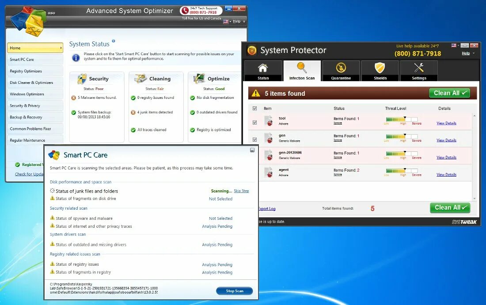Open the Status tab in System Protector
Viewport: 486px width, 305px height.
click(x=263, y=71)
